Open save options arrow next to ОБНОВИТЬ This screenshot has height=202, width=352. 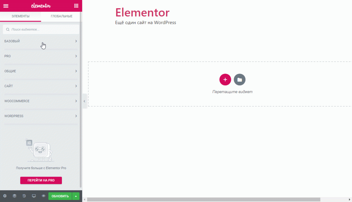pyautogui.click(x=76, y=196)
